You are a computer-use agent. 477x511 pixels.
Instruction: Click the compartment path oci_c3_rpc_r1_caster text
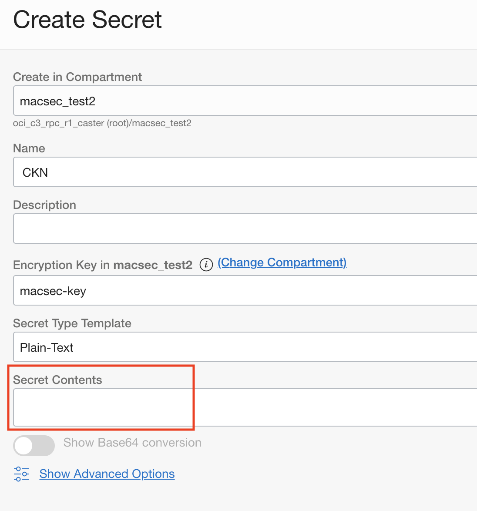[x=102, y=123]
